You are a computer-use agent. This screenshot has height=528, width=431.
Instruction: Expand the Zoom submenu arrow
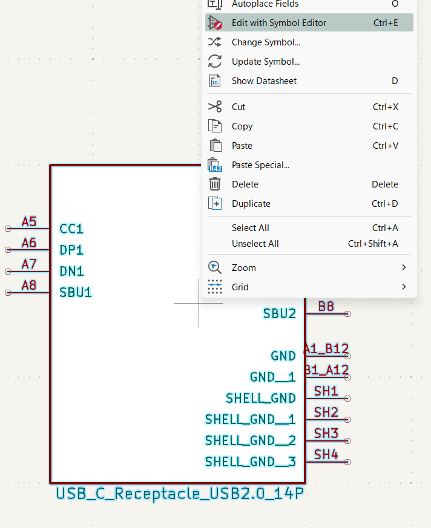[x=404, y=268]
